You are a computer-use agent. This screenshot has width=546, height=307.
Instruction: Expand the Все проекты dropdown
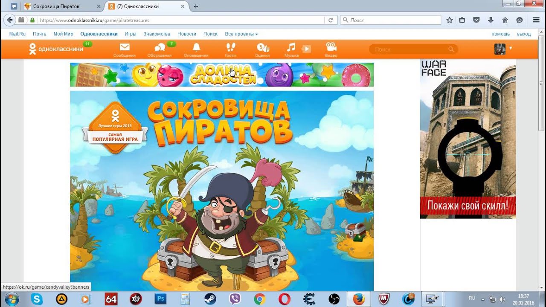pos(241,34)
